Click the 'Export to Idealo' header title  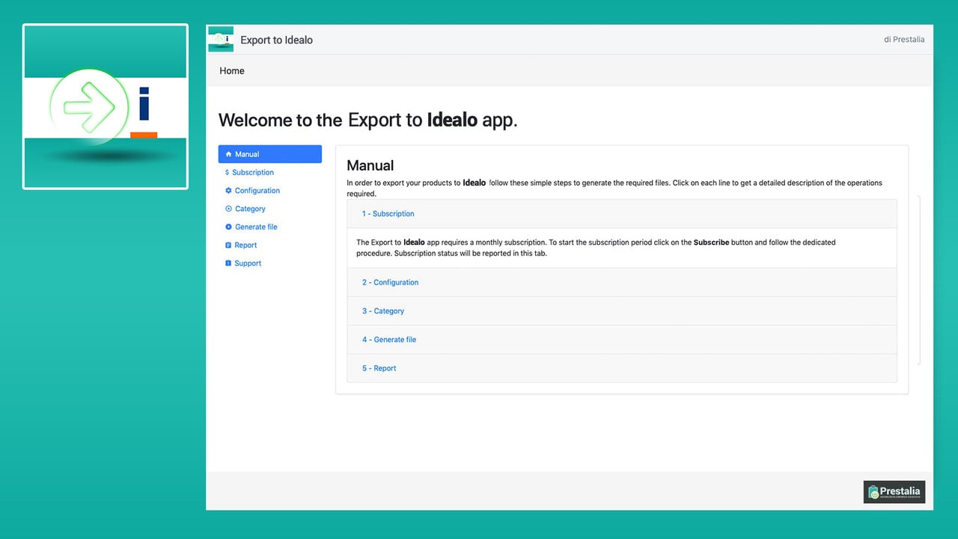[276, 40]
